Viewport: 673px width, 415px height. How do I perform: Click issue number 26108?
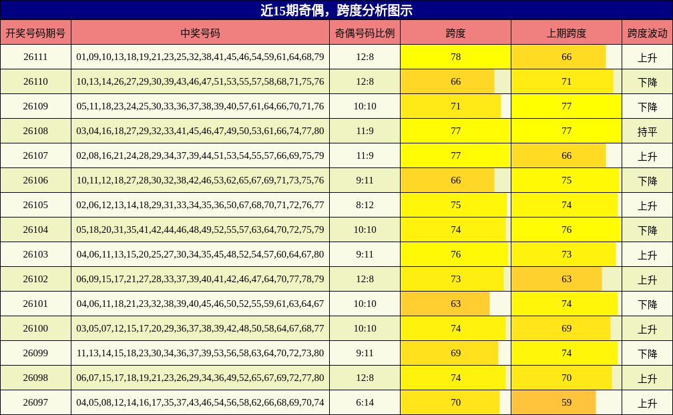35,131
